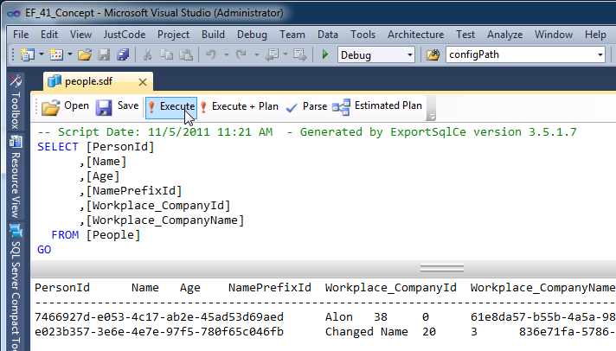Screen dimensions: 616x351
Task: Open the configPath find combo box dropdown
Action: click(x=600, y=54)
